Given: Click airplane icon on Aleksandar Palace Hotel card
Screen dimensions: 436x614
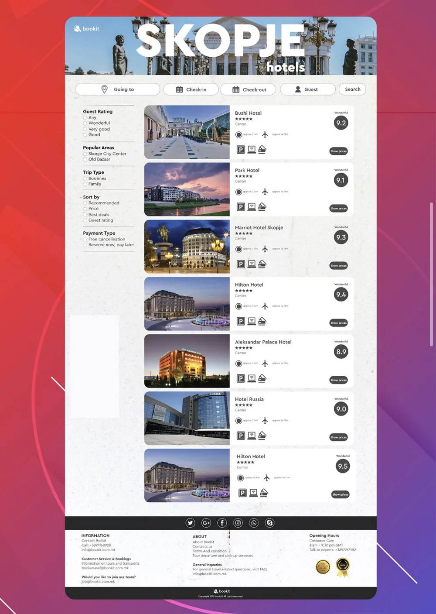Looking at the screenshot, I should [265, 363].
